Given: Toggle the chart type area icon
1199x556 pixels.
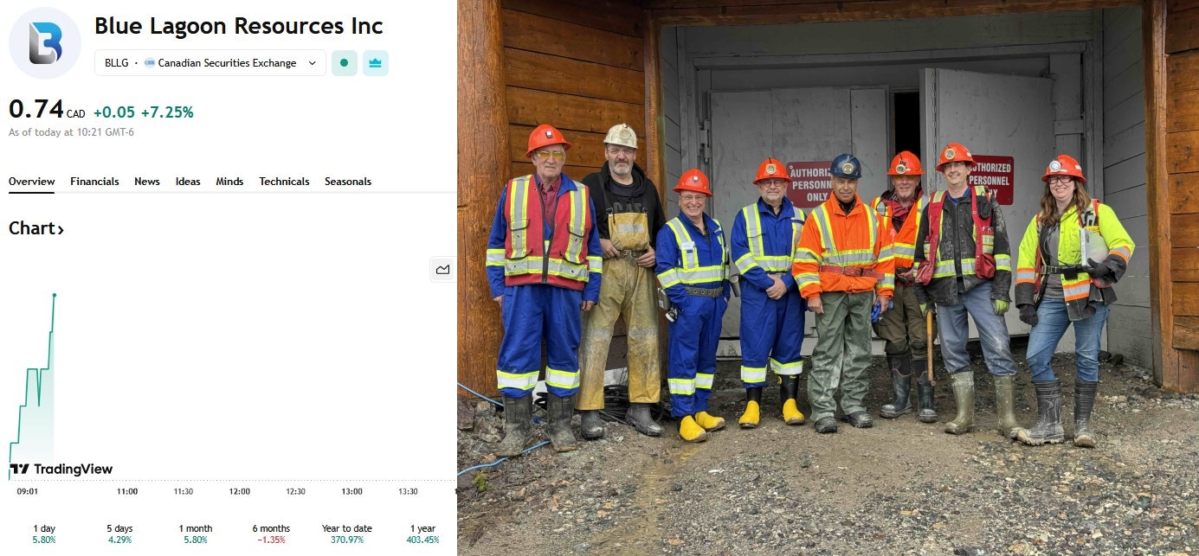Looking at the screenshot, I should 442,270.
